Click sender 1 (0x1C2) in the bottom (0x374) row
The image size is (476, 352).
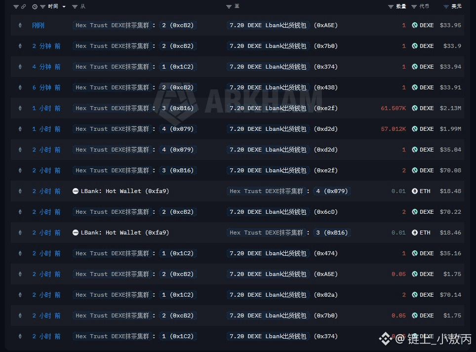[x=178, y=337]
